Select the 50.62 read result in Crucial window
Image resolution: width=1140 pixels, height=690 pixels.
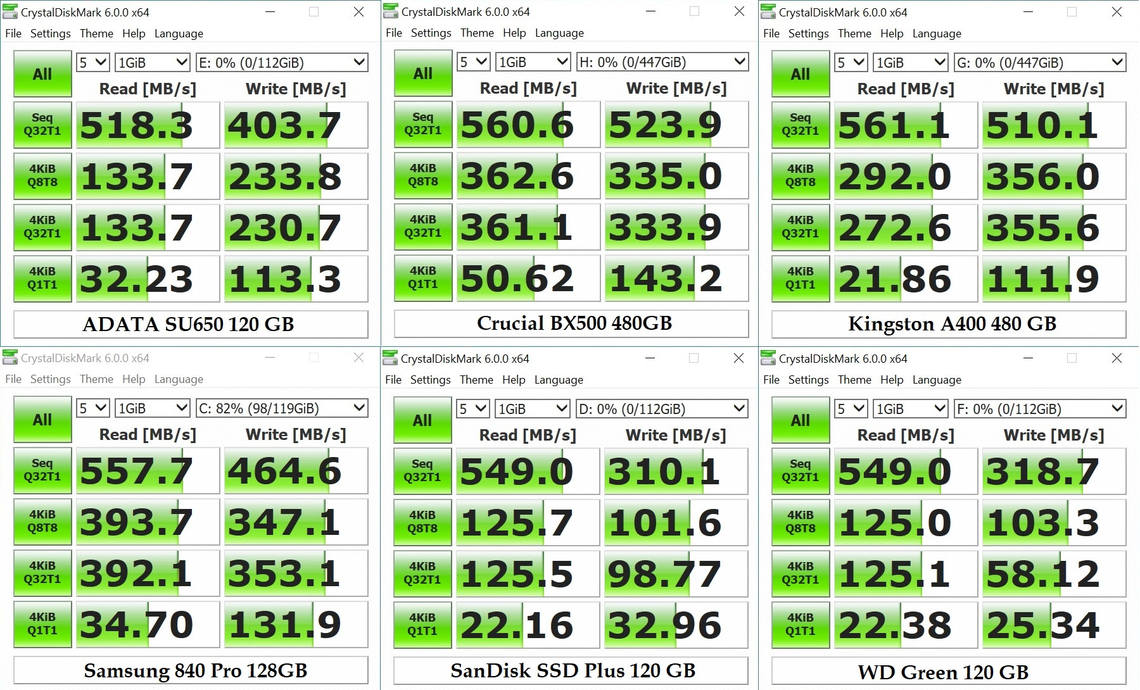pos(528,279)
